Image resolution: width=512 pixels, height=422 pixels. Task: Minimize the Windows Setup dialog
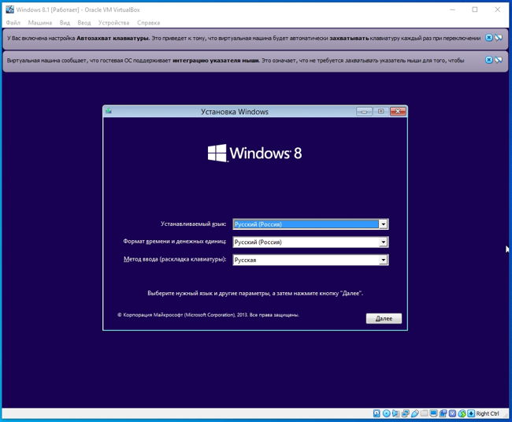tap(364, 112)
